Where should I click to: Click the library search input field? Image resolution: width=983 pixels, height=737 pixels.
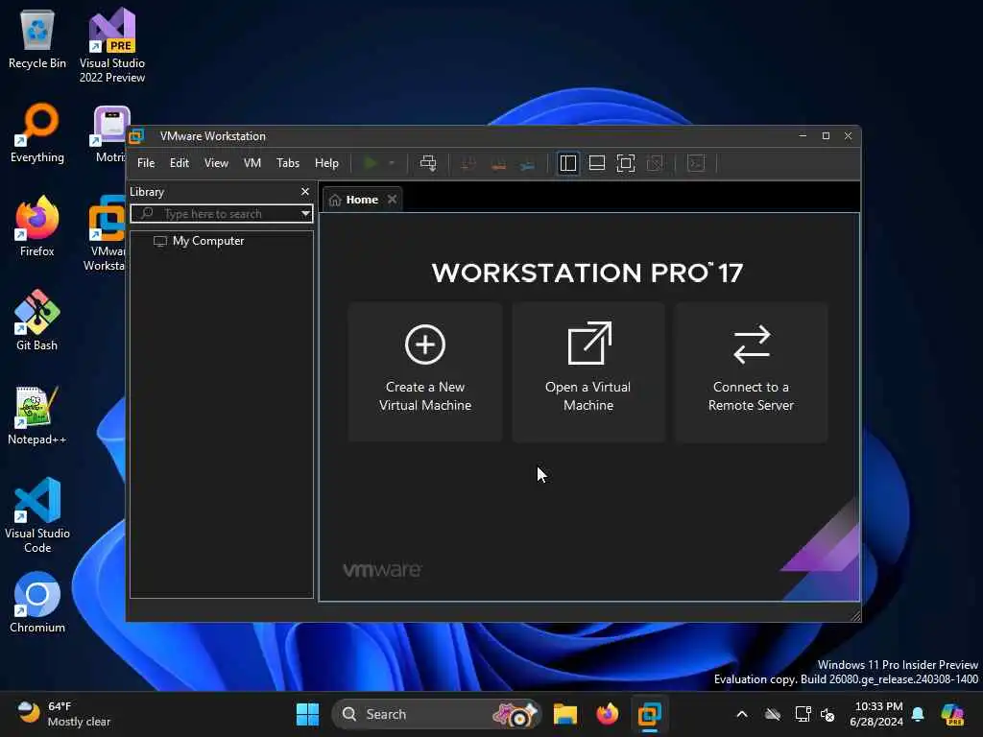tap(222, 214)
